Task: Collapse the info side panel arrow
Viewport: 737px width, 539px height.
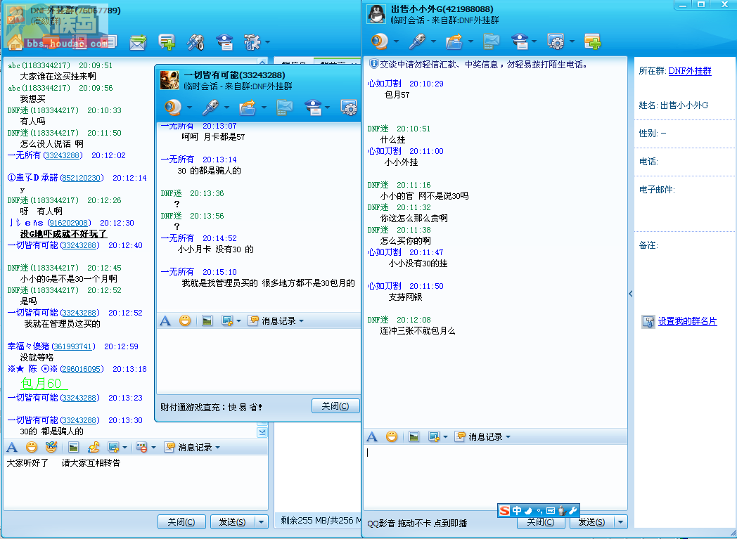Action: pos(631,294)
